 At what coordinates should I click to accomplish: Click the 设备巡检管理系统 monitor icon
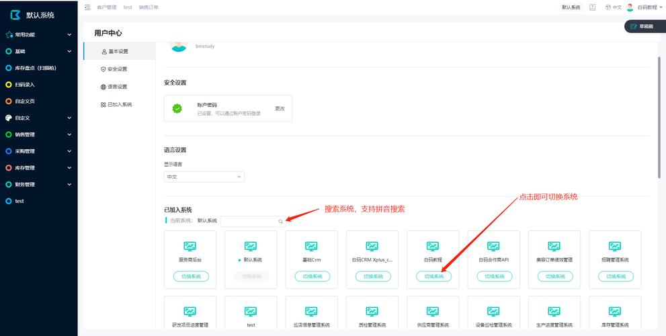point(493,311)
